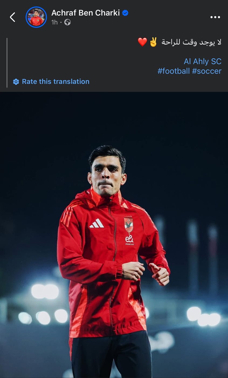The image size is (228, 378).
Task: Click the 1h post timestamp
Action: (x=54, y=22)
